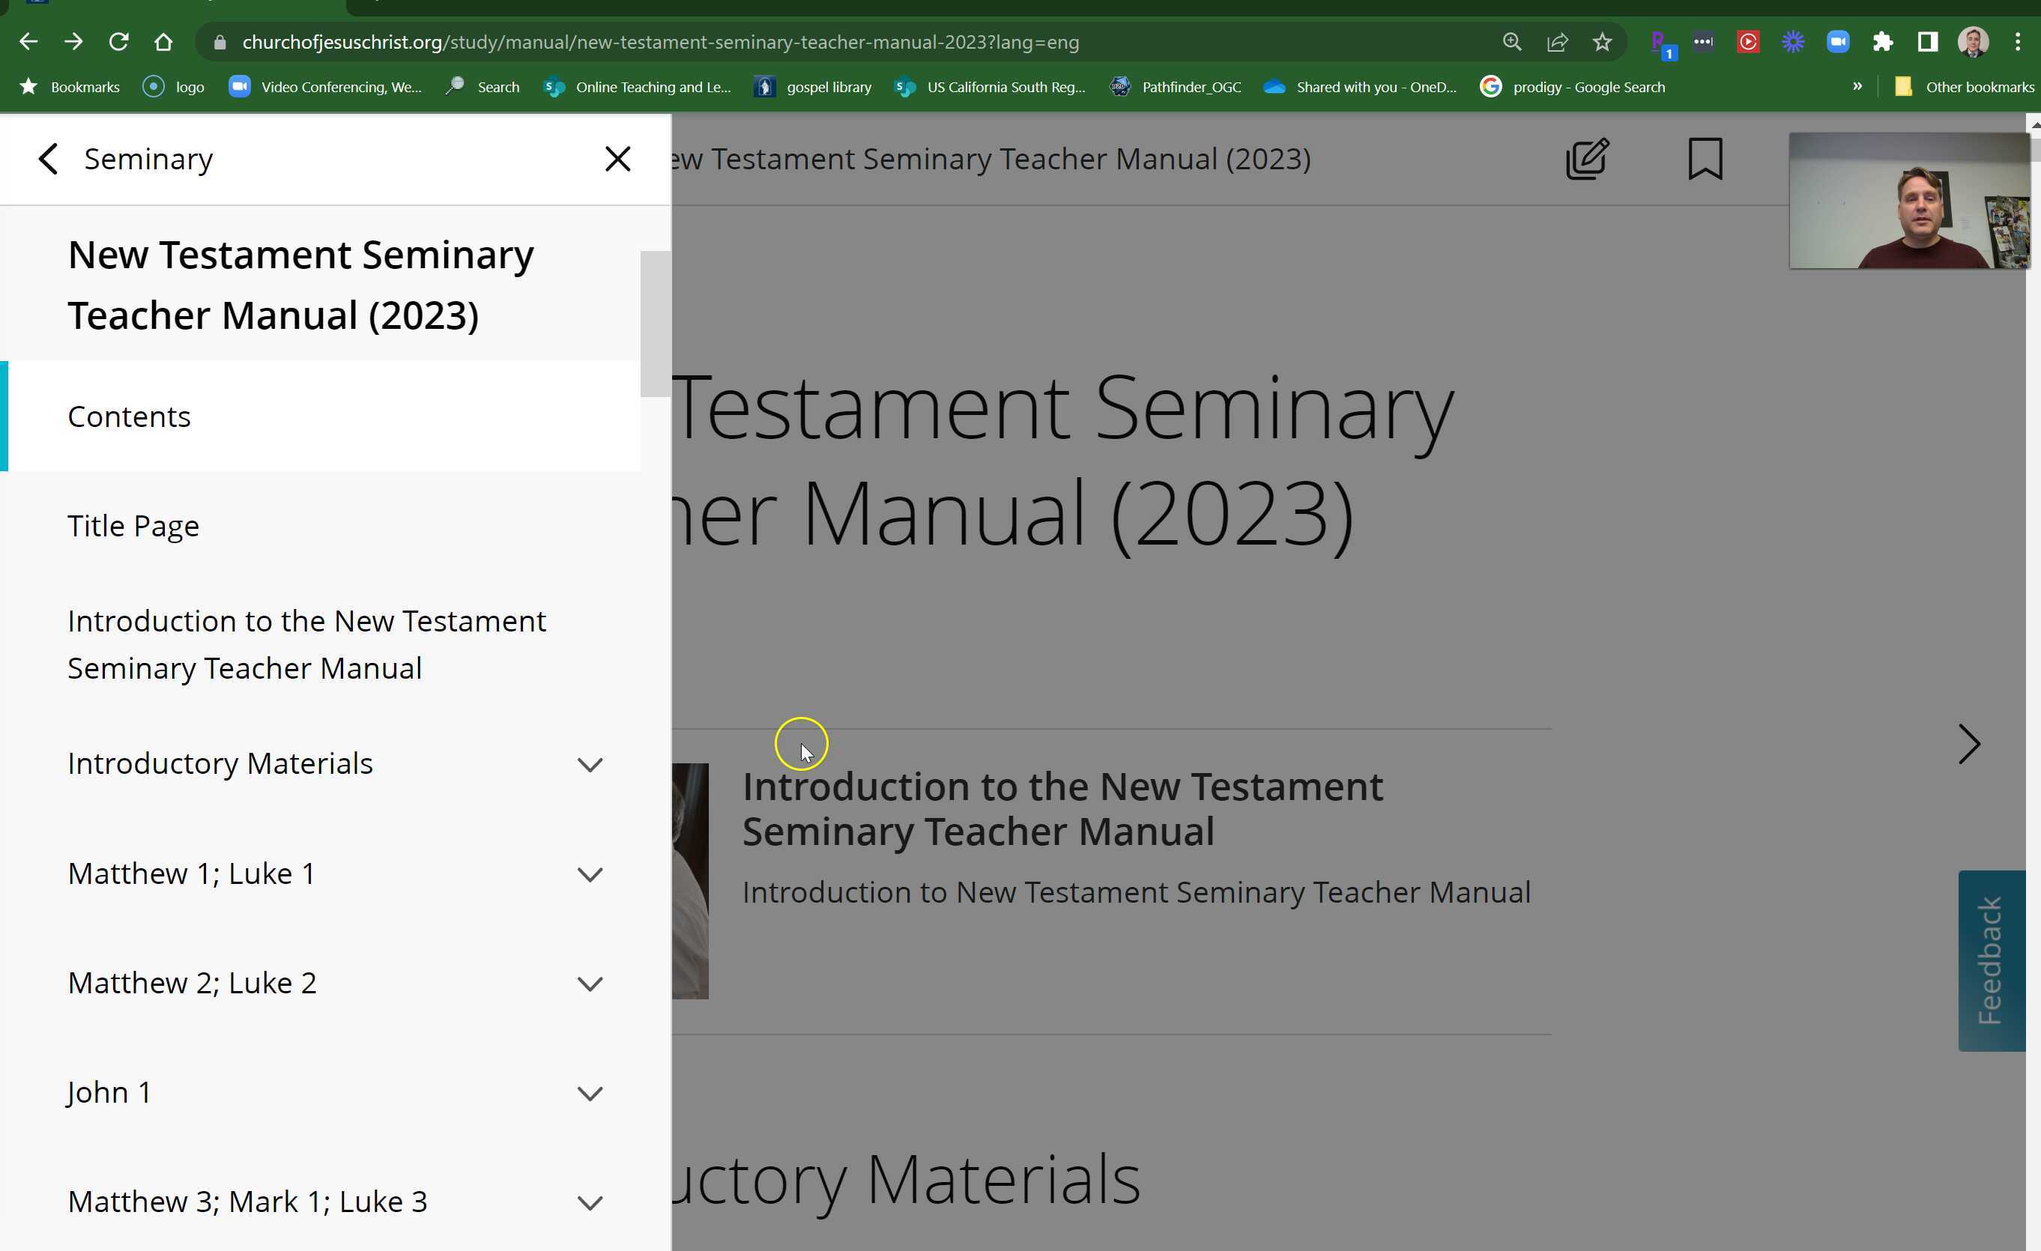Open the Chrome extensions puzzle icon
This screenshot has width=2041, height=1251.
(1883, 41)
